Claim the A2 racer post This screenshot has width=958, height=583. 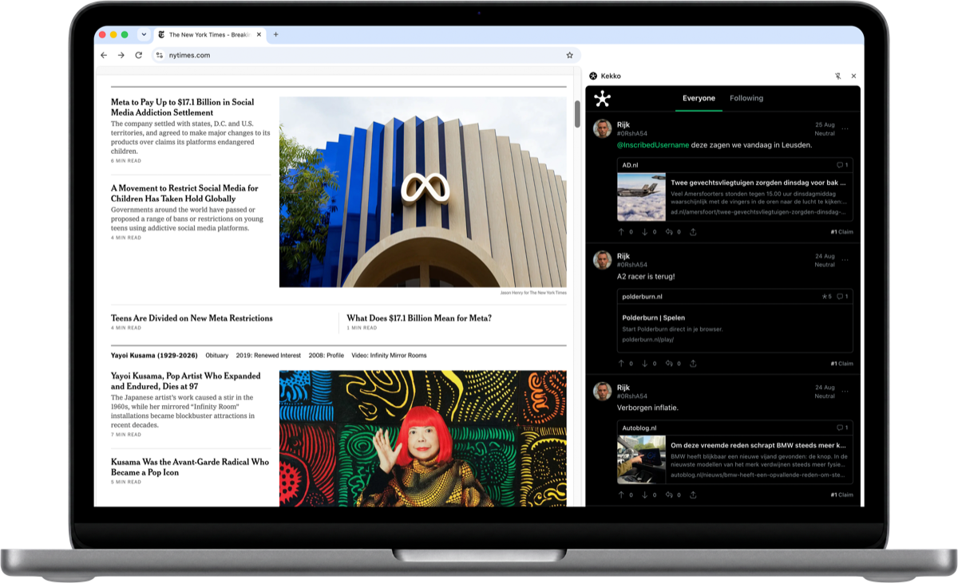coord(841,364)
